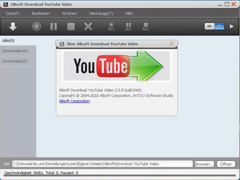The image size is (240, 180).
Task: Click the new download arrow icon
Action: pos(13,27)
